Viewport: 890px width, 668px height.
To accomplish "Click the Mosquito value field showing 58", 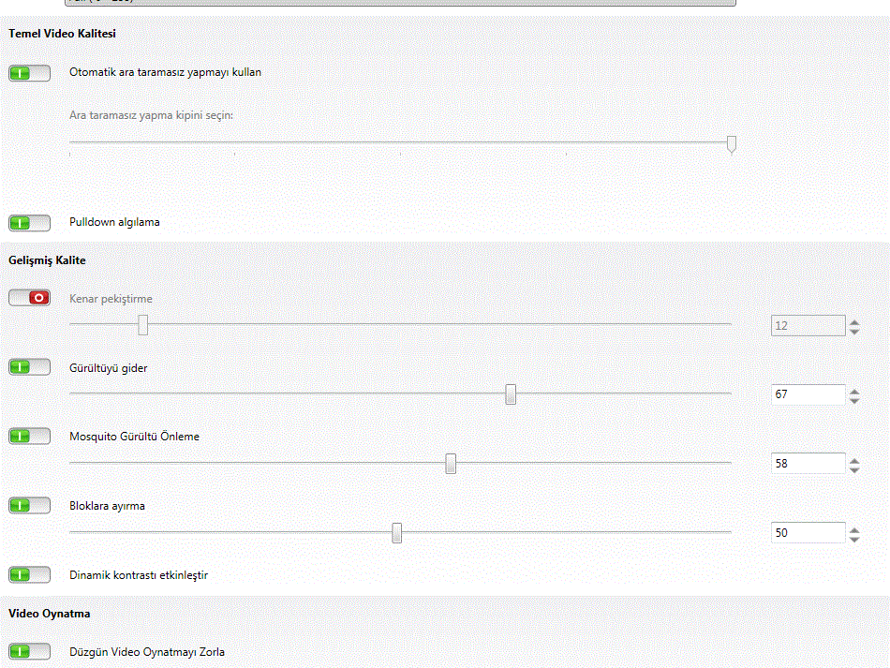I will click(x=808, y=464).
